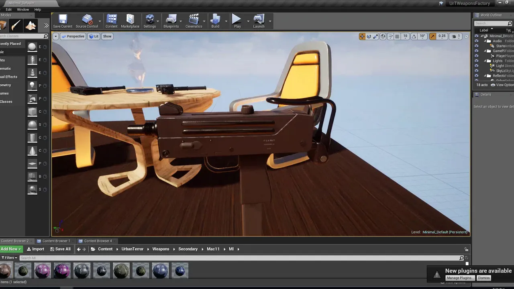Toggle world/local coordinate space globe icon
The width and height of the screenshot is (514, 289).
(383, 36)
